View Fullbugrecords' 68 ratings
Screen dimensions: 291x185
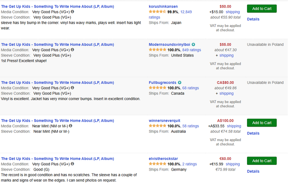click(191, 88)
